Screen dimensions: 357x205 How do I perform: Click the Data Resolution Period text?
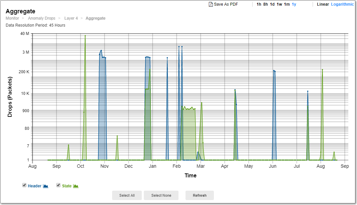[35, 25]
